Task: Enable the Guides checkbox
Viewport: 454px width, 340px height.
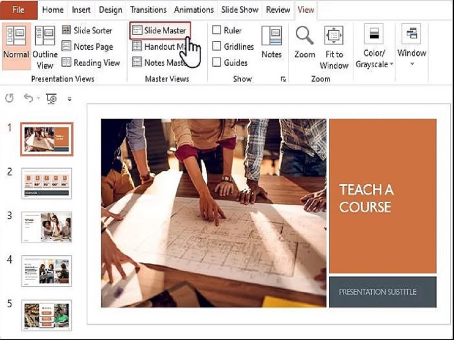Action: point(217,62)
